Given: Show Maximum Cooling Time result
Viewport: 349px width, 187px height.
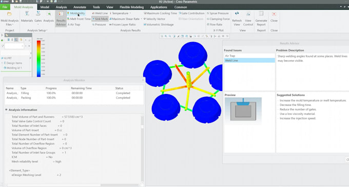Looking at the screenshot, I should pyautogui.click(x=160, y=13).
